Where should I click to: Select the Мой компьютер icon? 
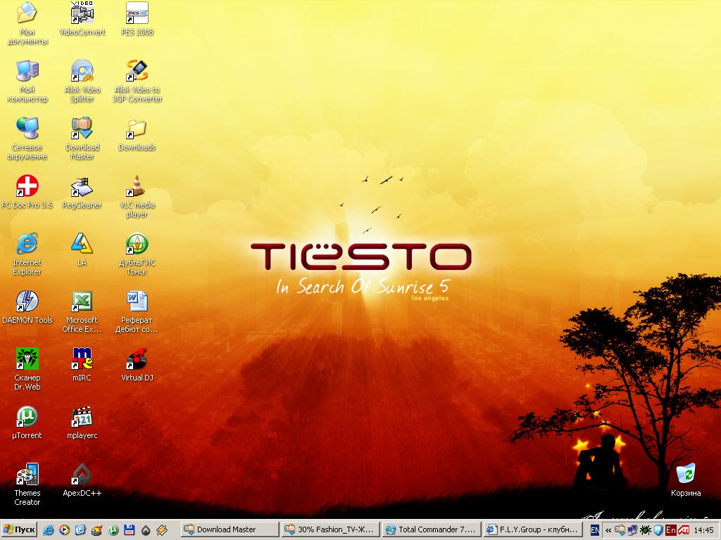[27, 81]
